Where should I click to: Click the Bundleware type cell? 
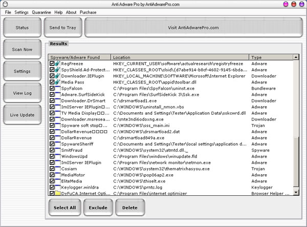(x=264, y=88)
